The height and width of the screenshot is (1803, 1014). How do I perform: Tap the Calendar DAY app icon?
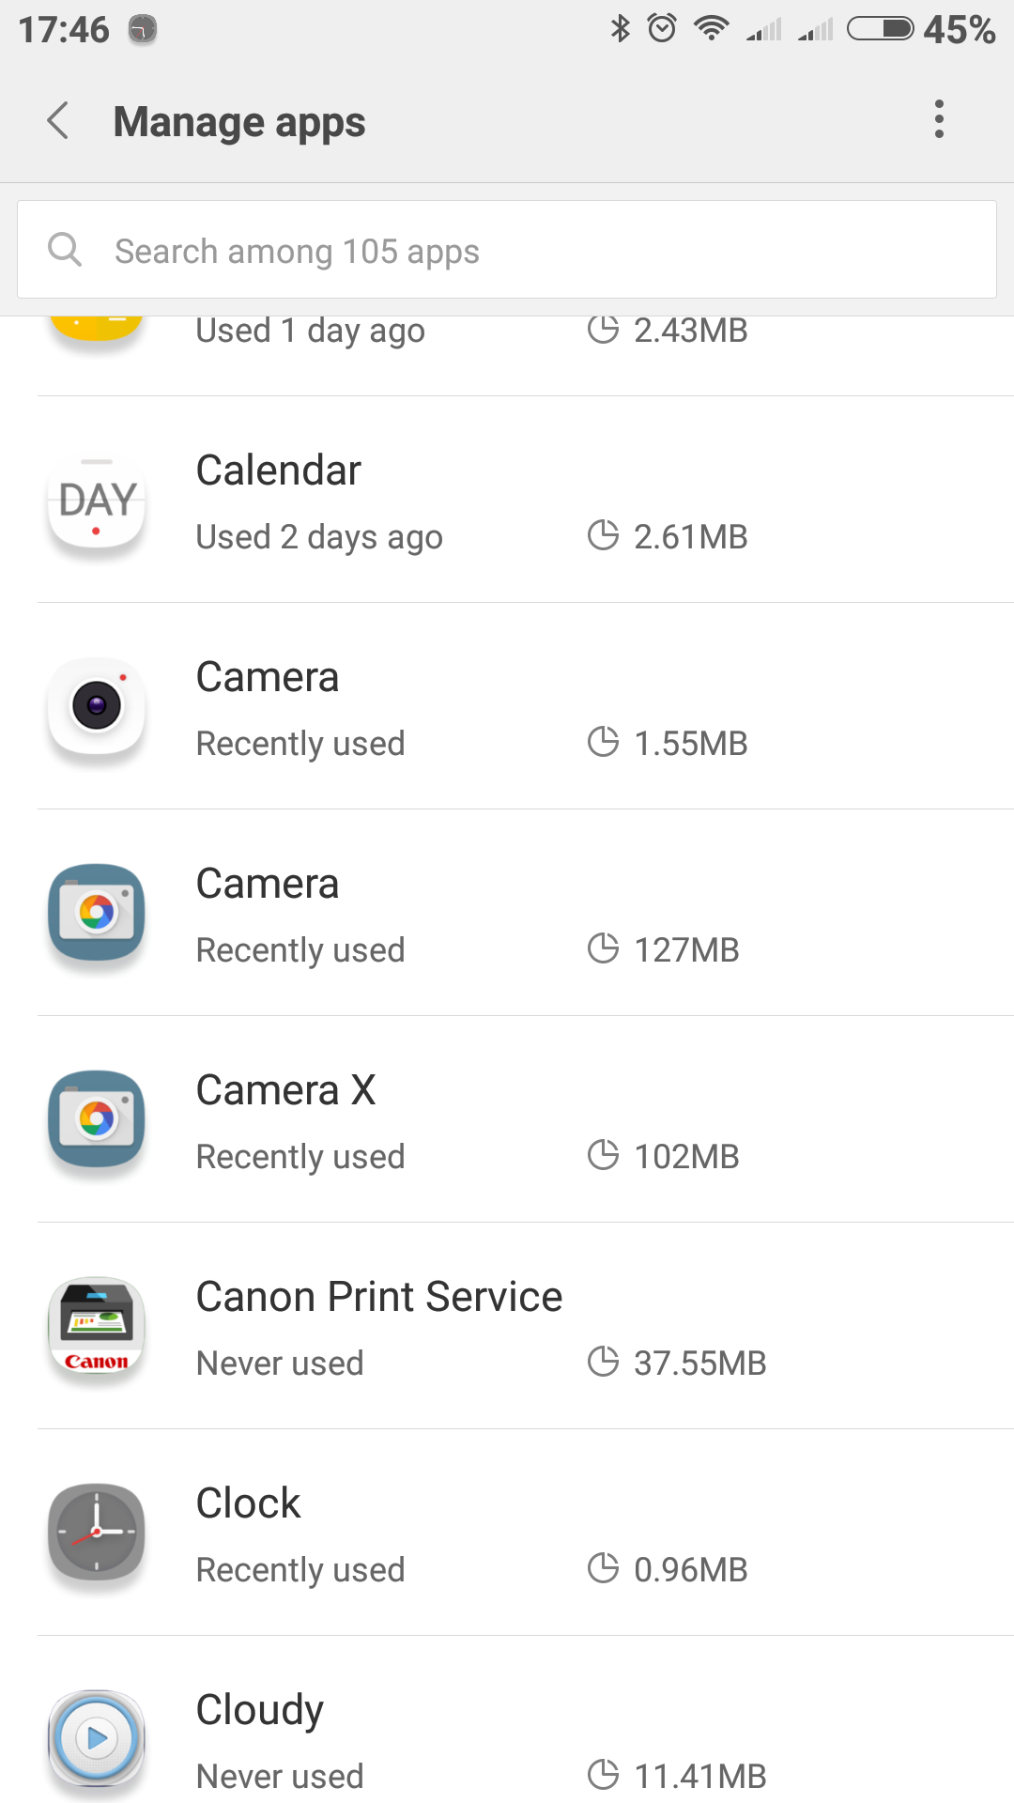[97, 501]
